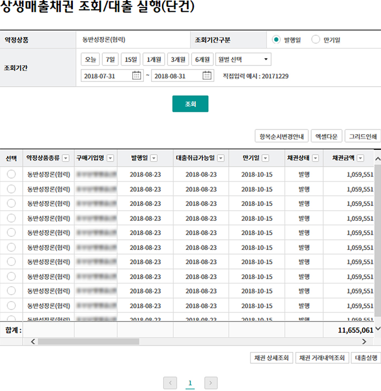Go to next page arrow
The height and width of the screenshot is (391, 381).
click(211, 383)
